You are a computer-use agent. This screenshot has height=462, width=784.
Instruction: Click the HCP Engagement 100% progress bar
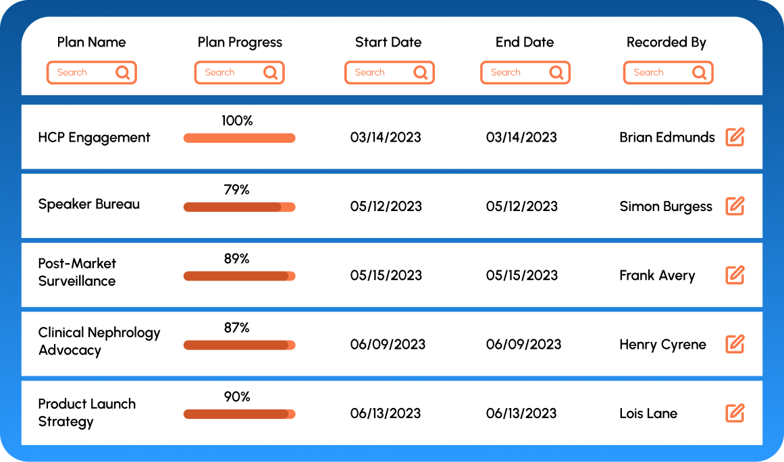tap(239, 138)
